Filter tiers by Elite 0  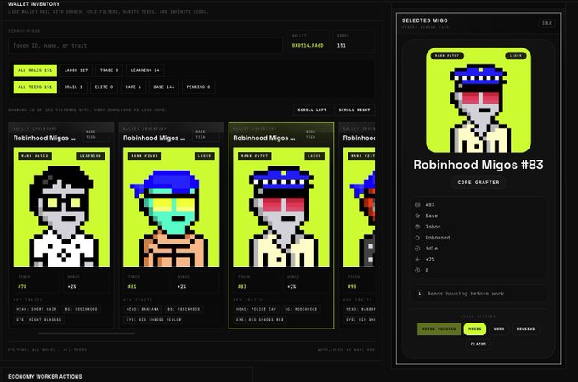[x=104, y=87]
